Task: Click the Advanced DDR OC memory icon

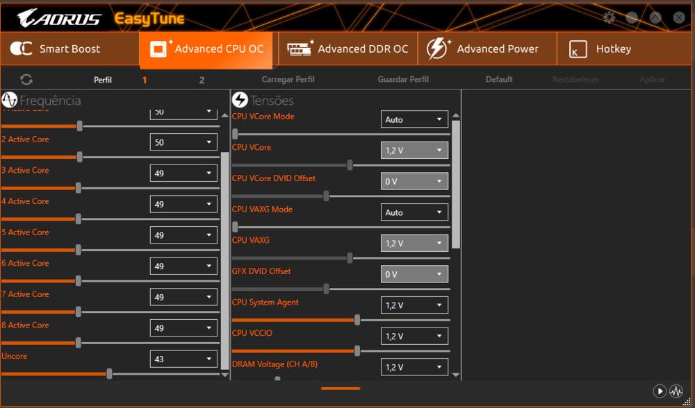Action: coord(300,49)
